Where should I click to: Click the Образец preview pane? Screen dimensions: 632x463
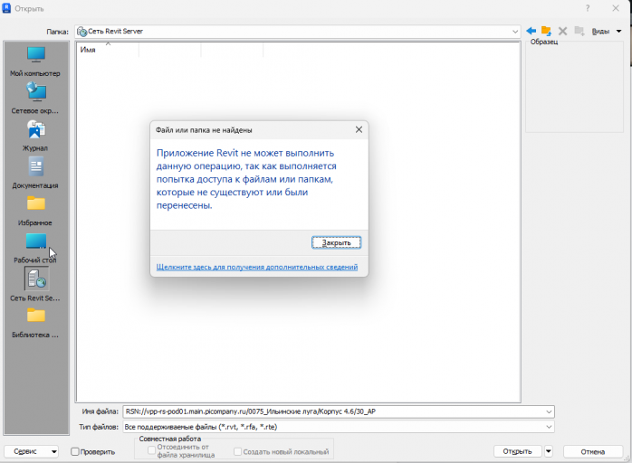tap(574, 87)
